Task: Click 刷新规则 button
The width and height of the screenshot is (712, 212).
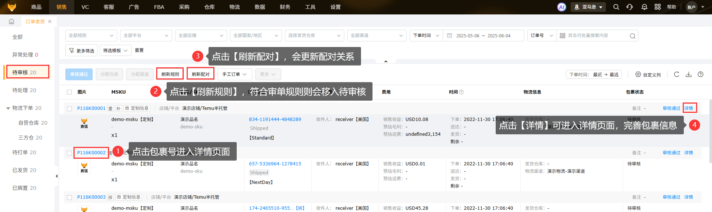Action: [x=170, y=74]
